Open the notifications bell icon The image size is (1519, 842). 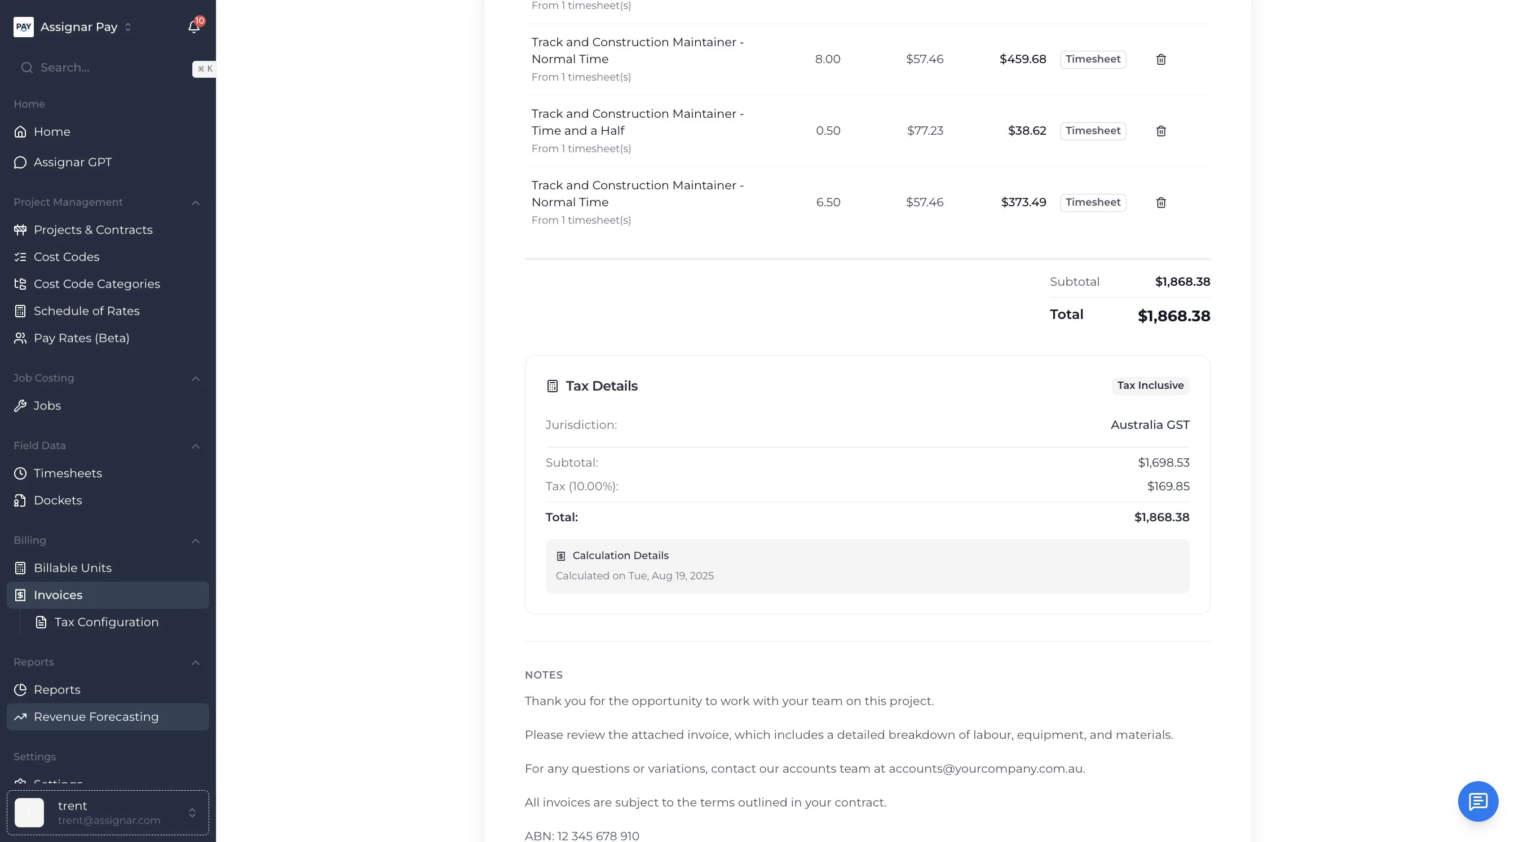coord(193,27)
